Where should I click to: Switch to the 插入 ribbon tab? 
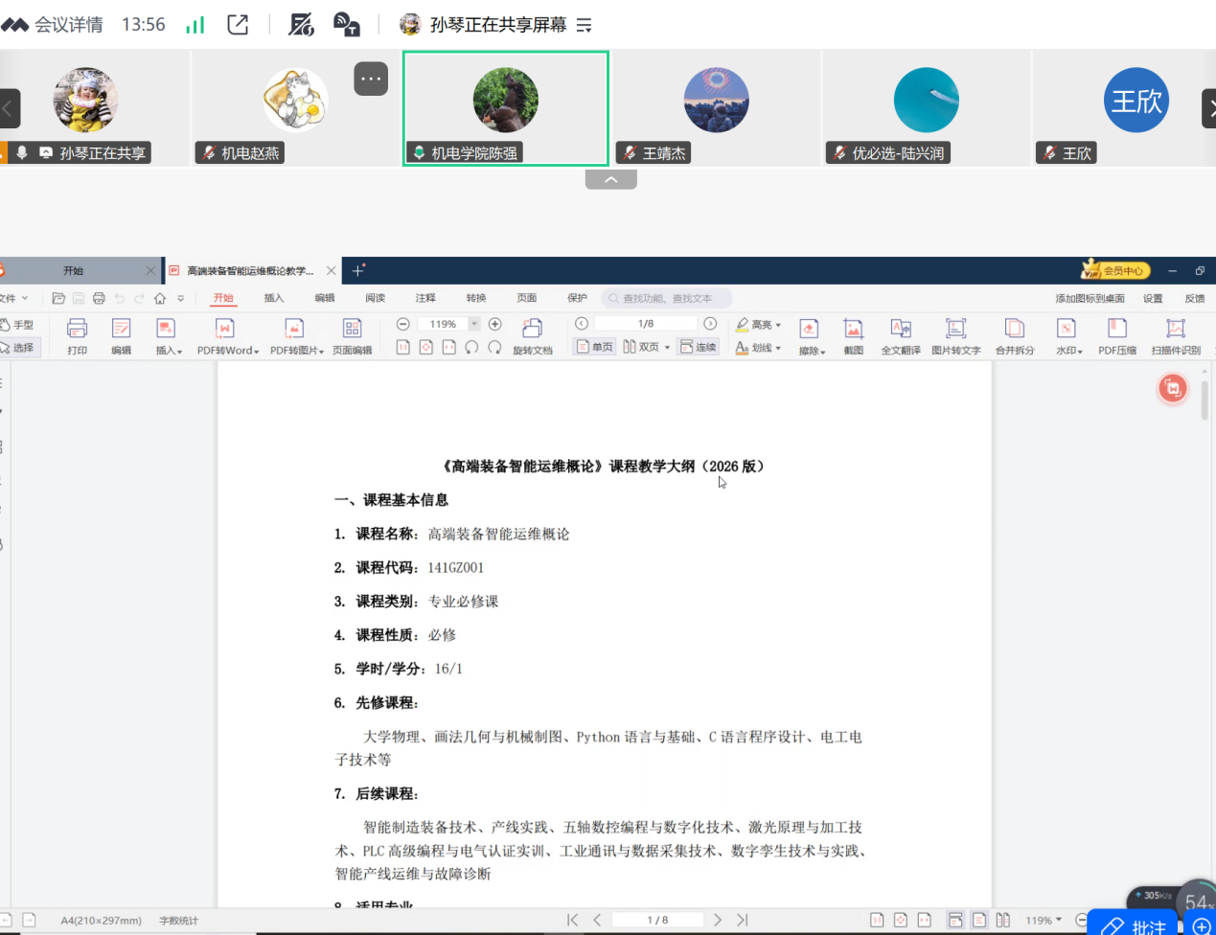(x=274, y=298)
